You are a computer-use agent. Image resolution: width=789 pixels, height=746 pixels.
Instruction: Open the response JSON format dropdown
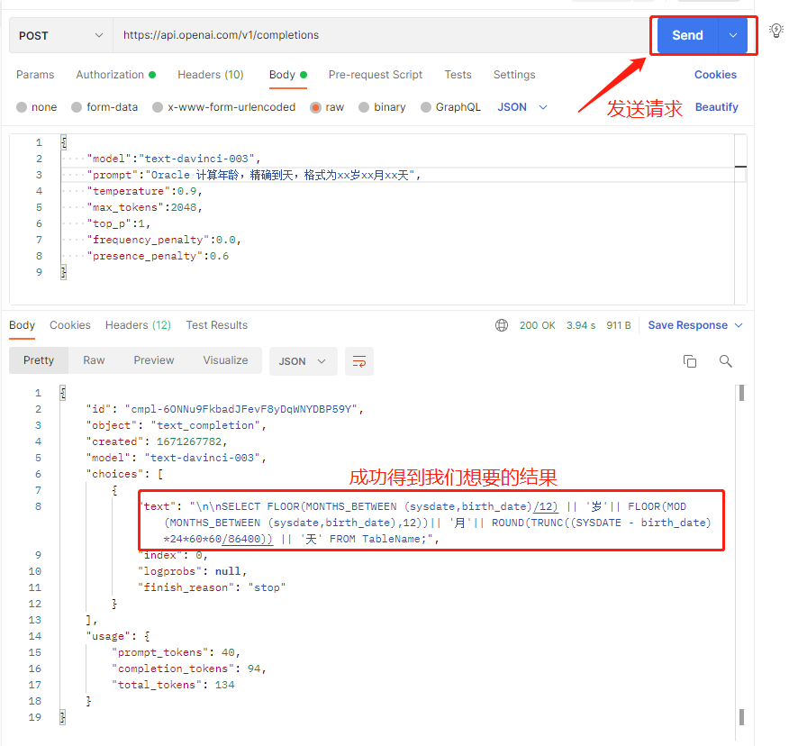[x=303, y=361]
